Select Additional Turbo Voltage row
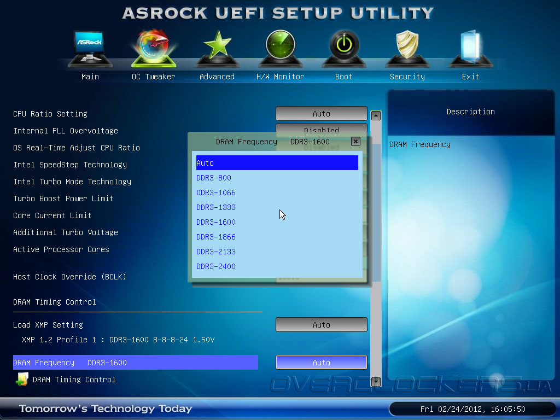Screen dimensions: 560x420 66,232
